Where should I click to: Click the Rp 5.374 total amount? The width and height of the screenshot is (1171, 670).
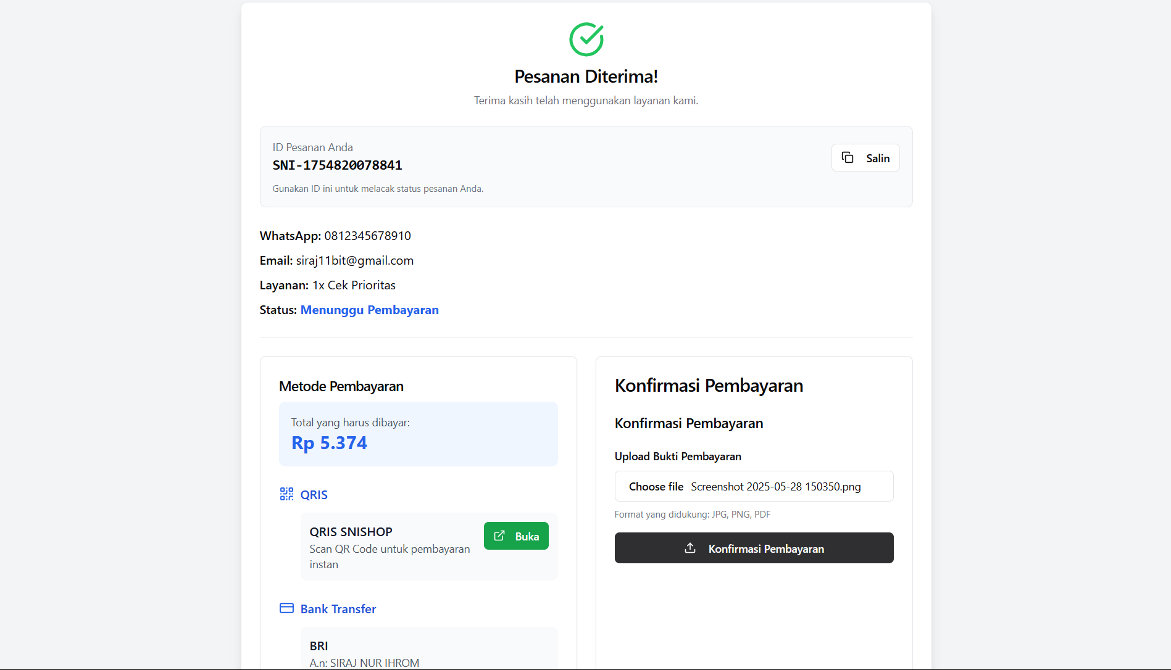click(329, 443)
